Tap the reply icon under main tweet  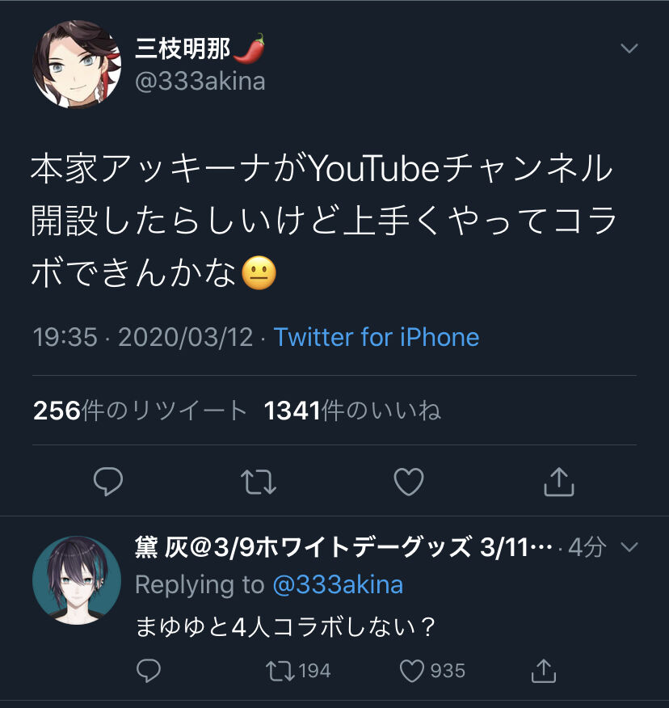(108, 482)
